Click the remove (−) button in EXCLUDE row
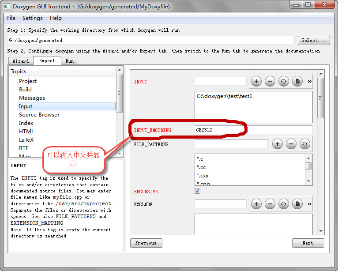338x271 pixels. (270, 204)
